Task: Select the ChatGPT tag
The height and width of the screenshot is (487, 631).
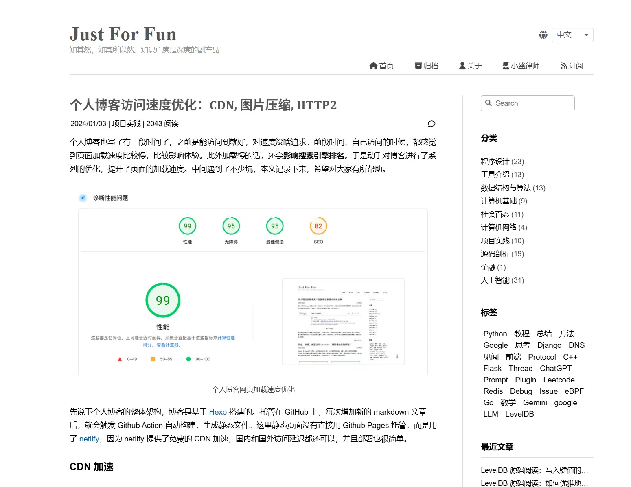Action: point(555,369)
